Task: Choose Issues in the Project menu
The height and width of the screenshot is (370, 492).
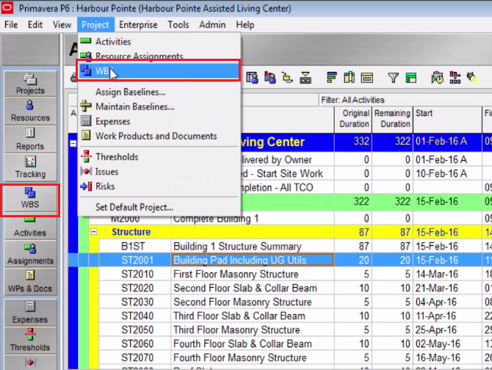Action: coord(159,172)
